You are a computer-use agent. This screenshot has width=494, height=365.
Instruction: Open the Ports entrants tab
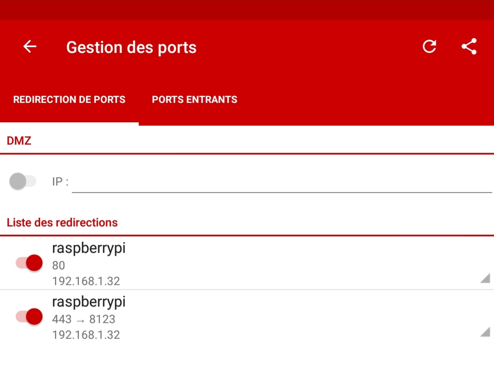point(194,100)
